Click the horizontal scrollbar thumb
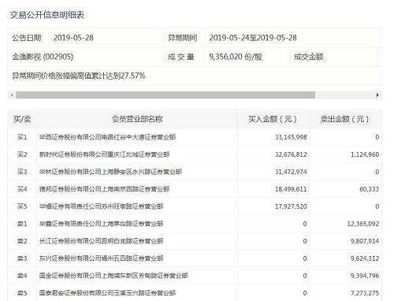 coord(165,95)
